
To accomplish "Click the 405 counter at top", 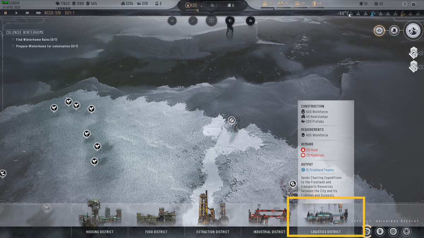I will click(x=92, y=4).
